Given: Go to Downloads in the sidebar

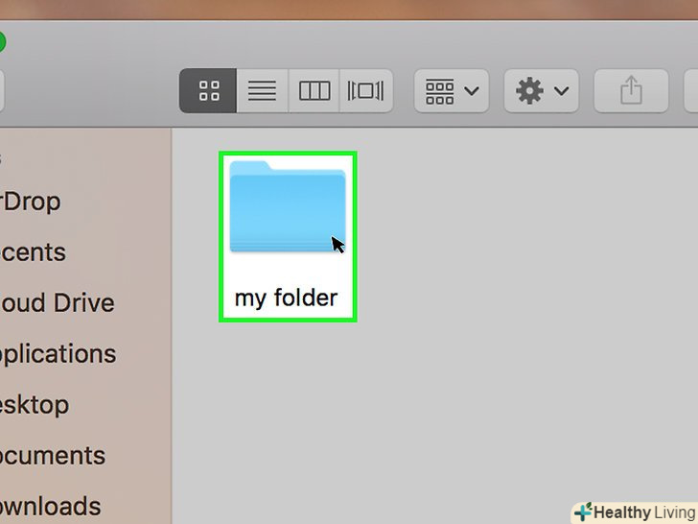Looking at the screenshot, I should tap(50, 507).
